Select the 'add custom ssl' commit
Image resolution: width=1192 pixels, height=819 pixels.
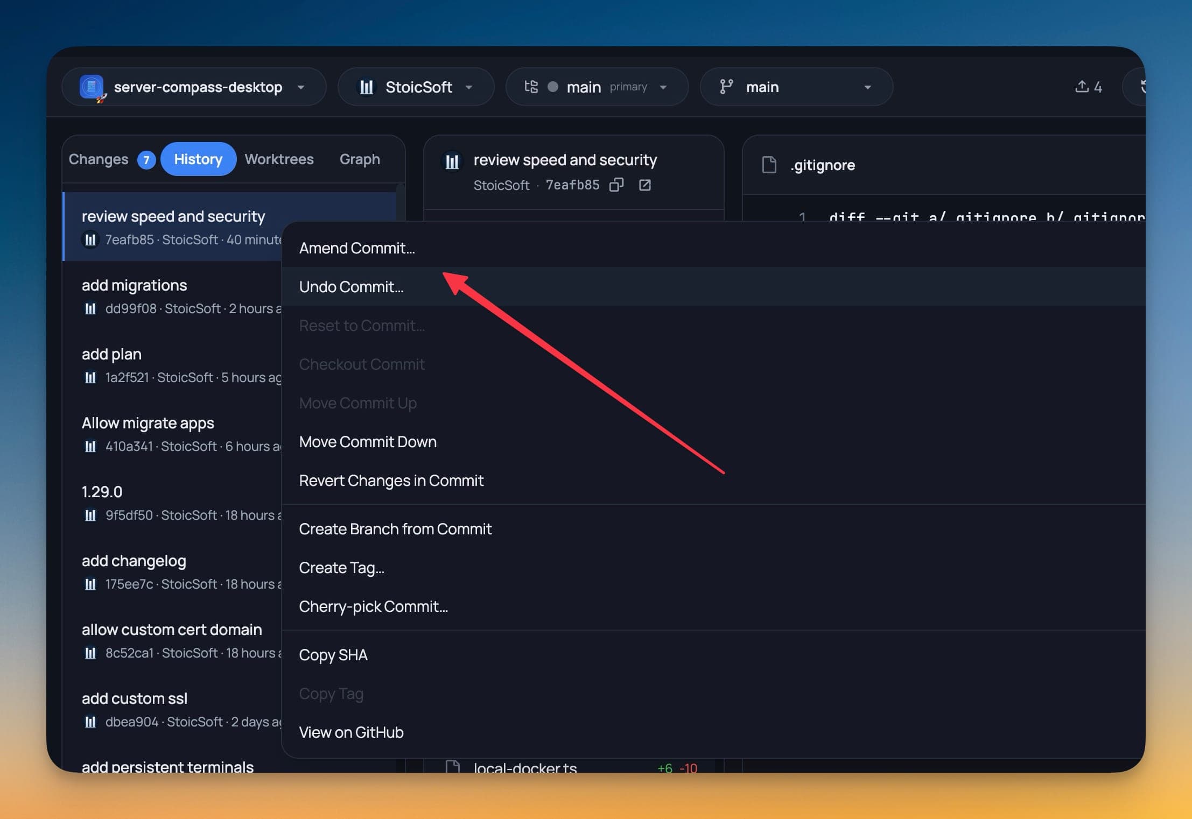tap(172, 709)
